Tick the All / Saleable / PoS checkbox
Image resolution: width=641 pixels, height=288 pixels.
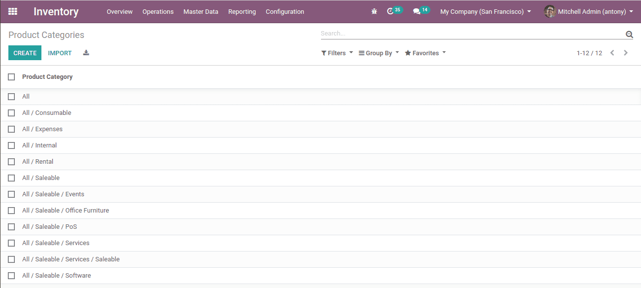click(11, 227)
